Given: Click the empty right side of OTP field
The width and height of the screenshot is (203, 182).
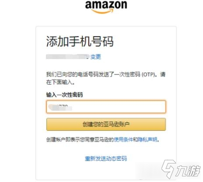Looking at the screenshot, I should click(x=119, y=107).
